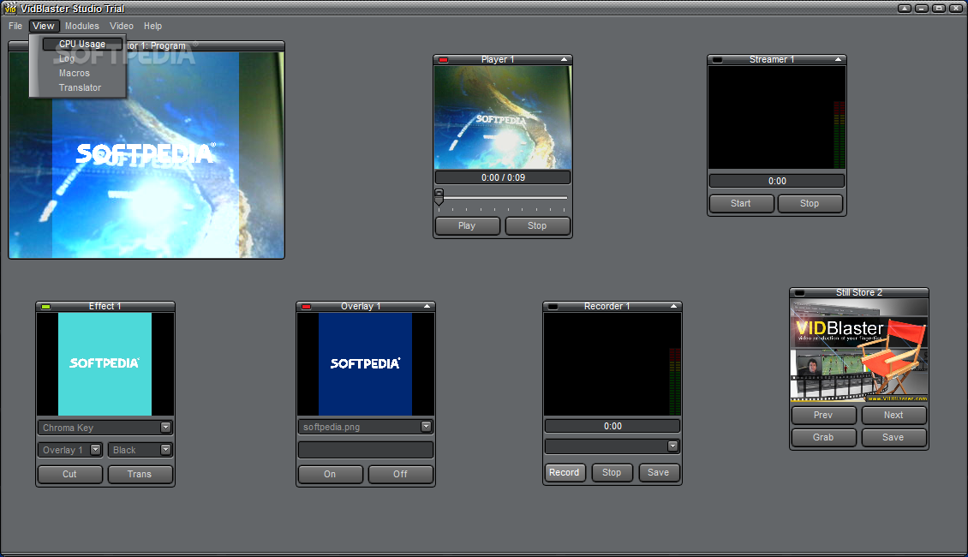Toggle the indicator light on Still Store 2
Image resolution: width=968 pixels, height=557 pixels.
799,293
